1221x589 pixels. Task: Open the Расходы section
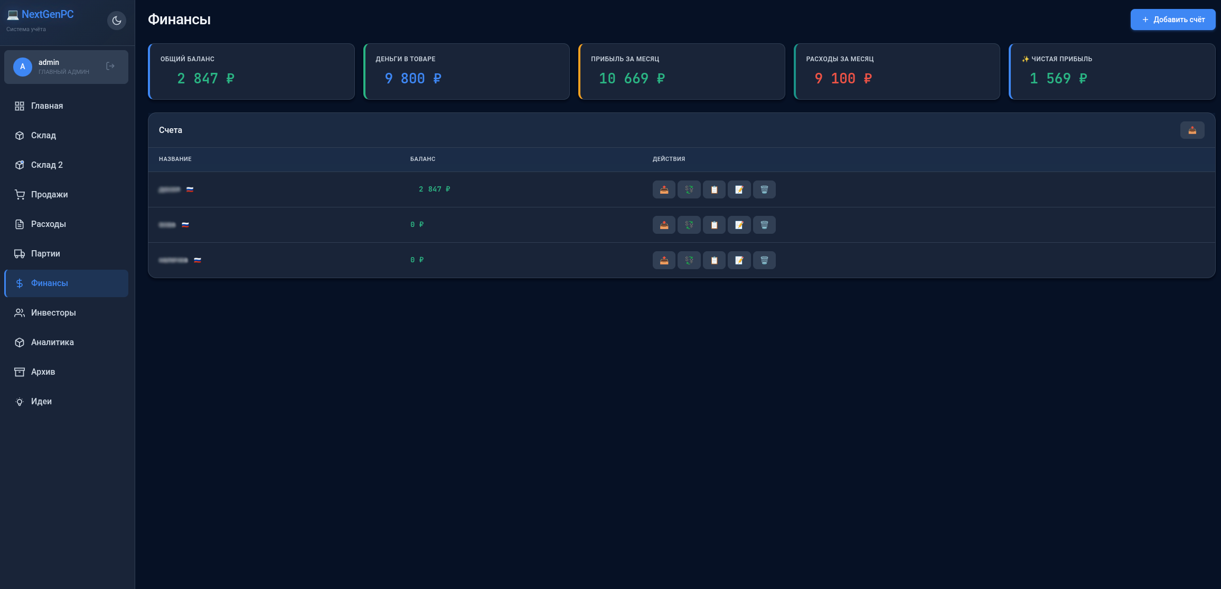point(66,224)
